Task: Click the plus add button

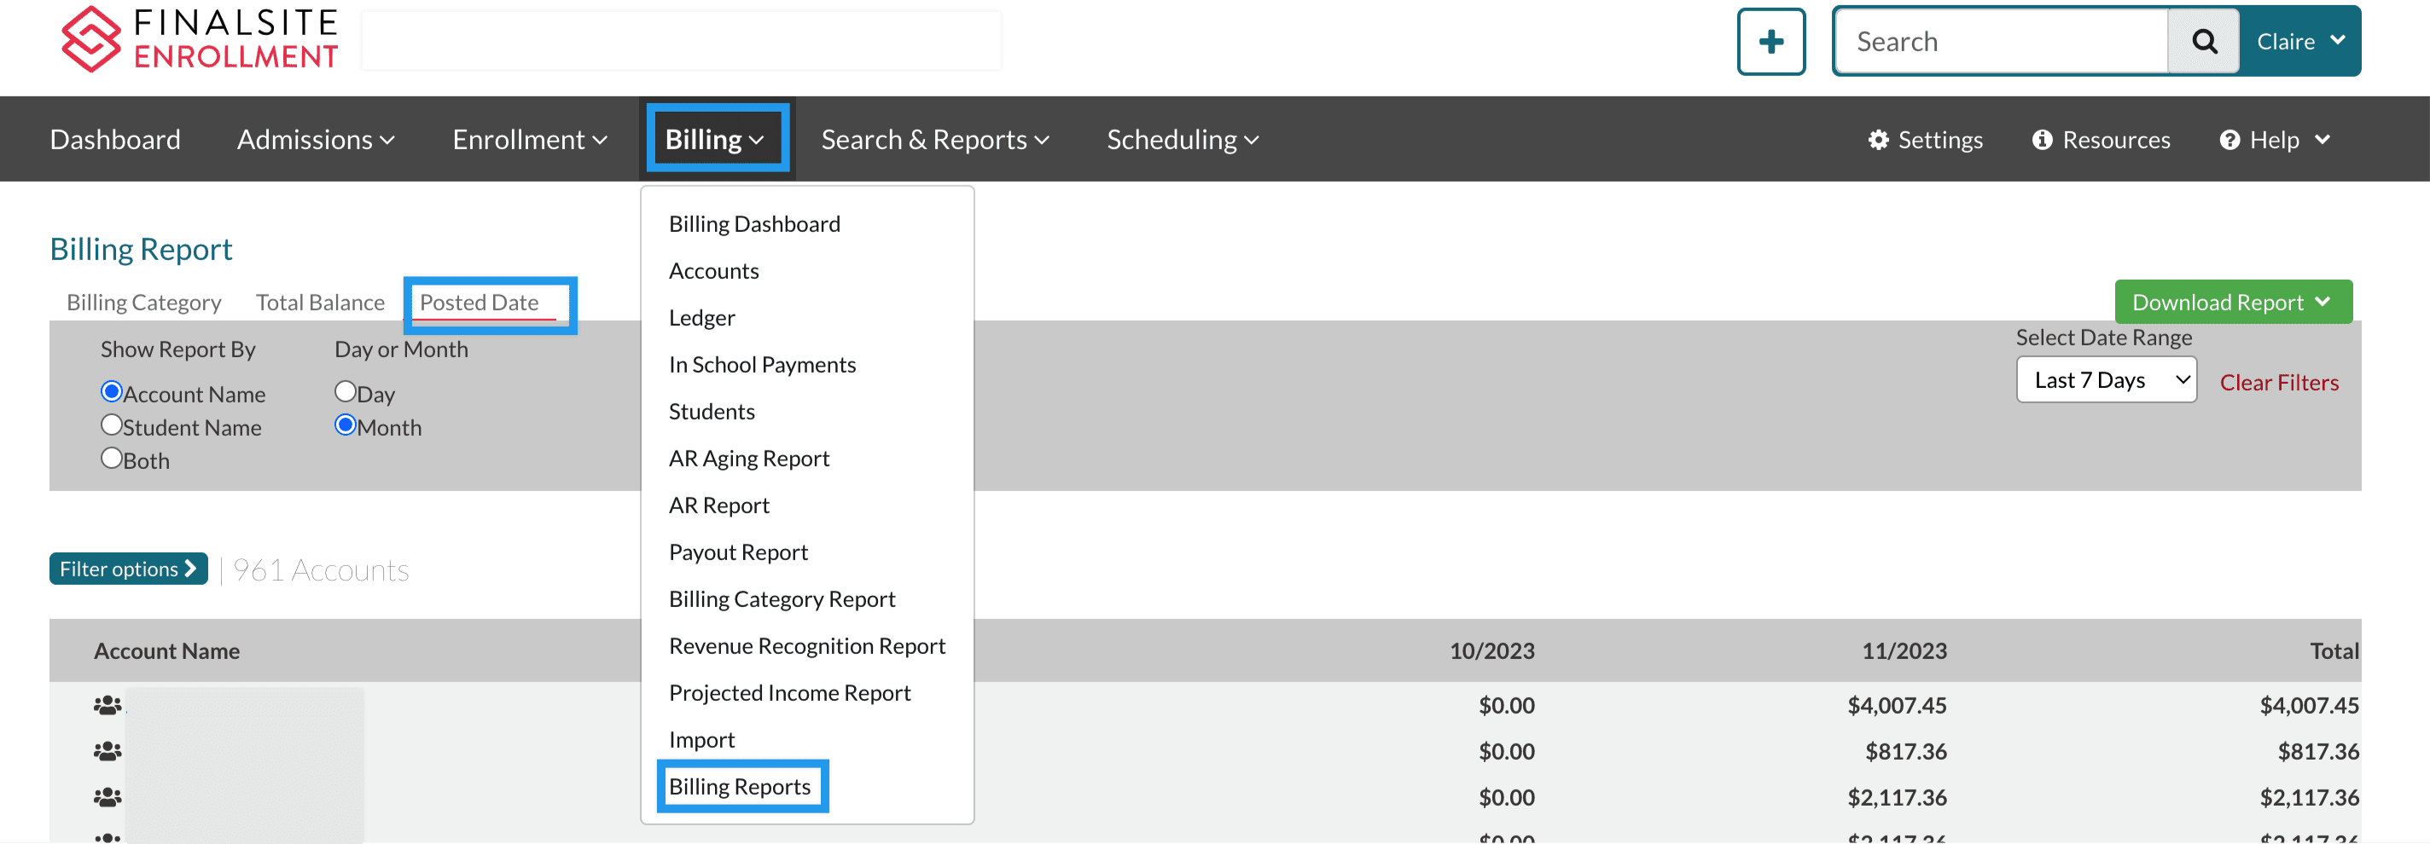Action: [1770, 42]
